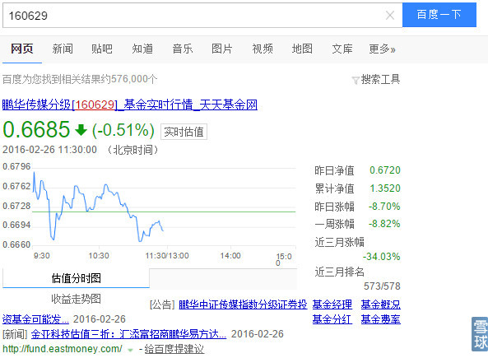488x358 pixels.
Task: Go to the 知道 tab
Action: click(142, 49)
